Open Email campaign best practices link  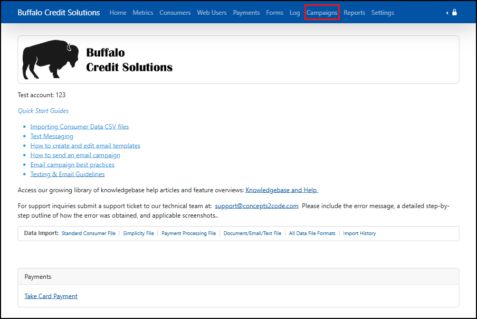point(72,165)
